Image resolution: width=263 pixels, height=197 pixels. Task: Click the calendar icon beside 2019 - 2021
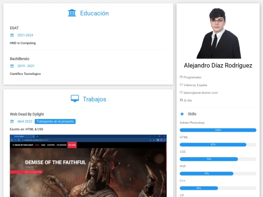coord(12,66)
